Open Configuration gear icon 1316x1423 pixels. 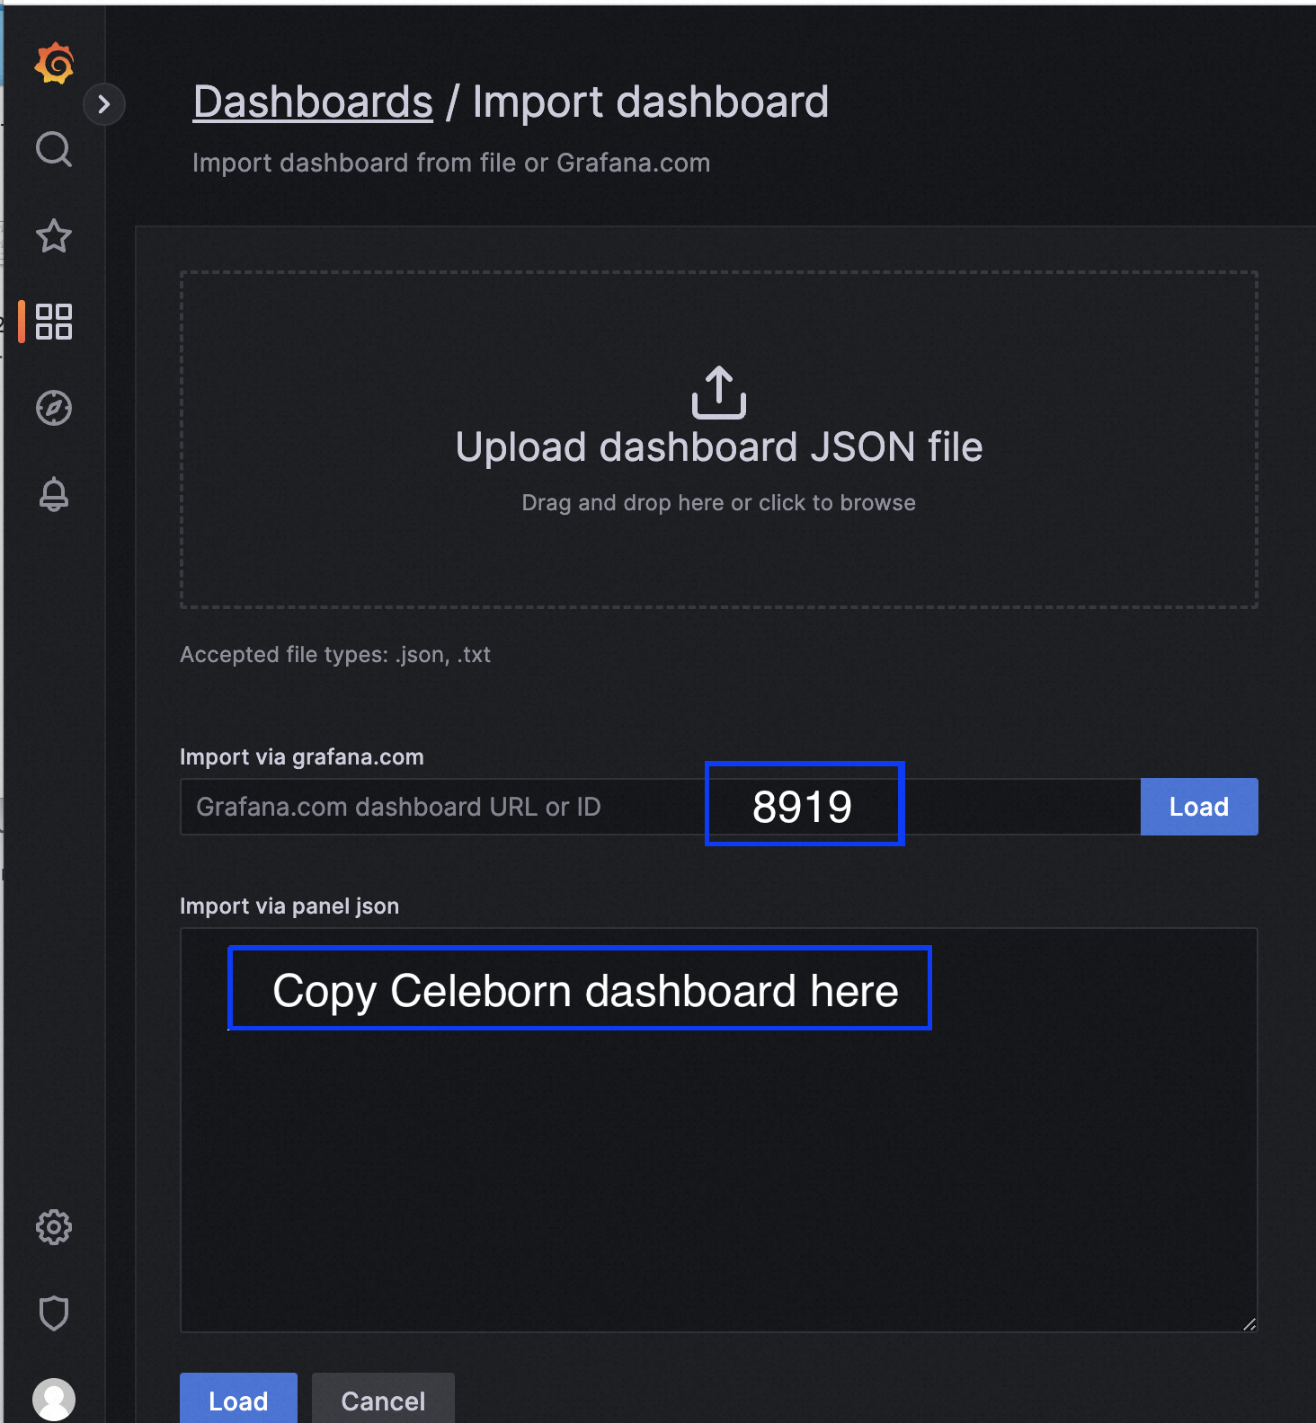pos(54,1227)
